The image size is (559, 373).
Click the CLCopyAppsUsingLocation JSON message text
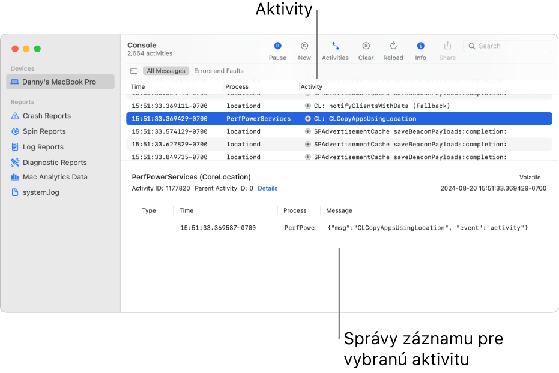tap(428, 228)
